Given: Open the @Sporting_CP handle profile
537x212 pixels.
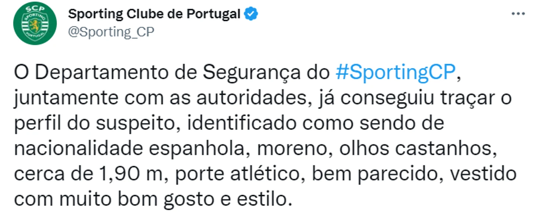Looking at the screenshot, I should point(111,32).
